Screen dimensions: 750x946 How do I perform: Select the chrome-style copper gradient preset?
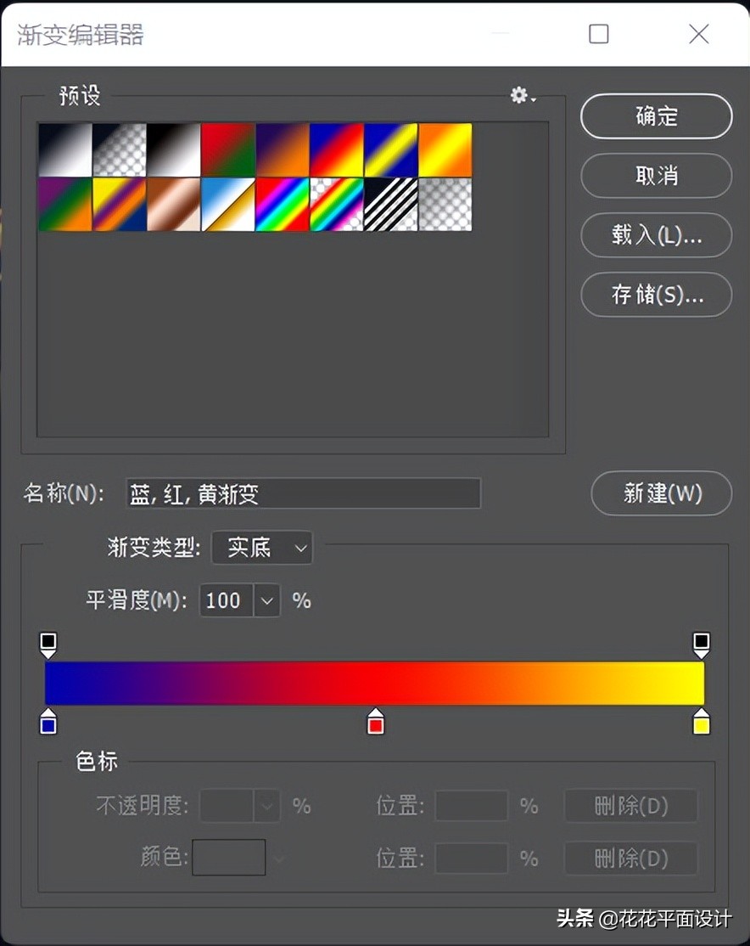pos(174,204)
